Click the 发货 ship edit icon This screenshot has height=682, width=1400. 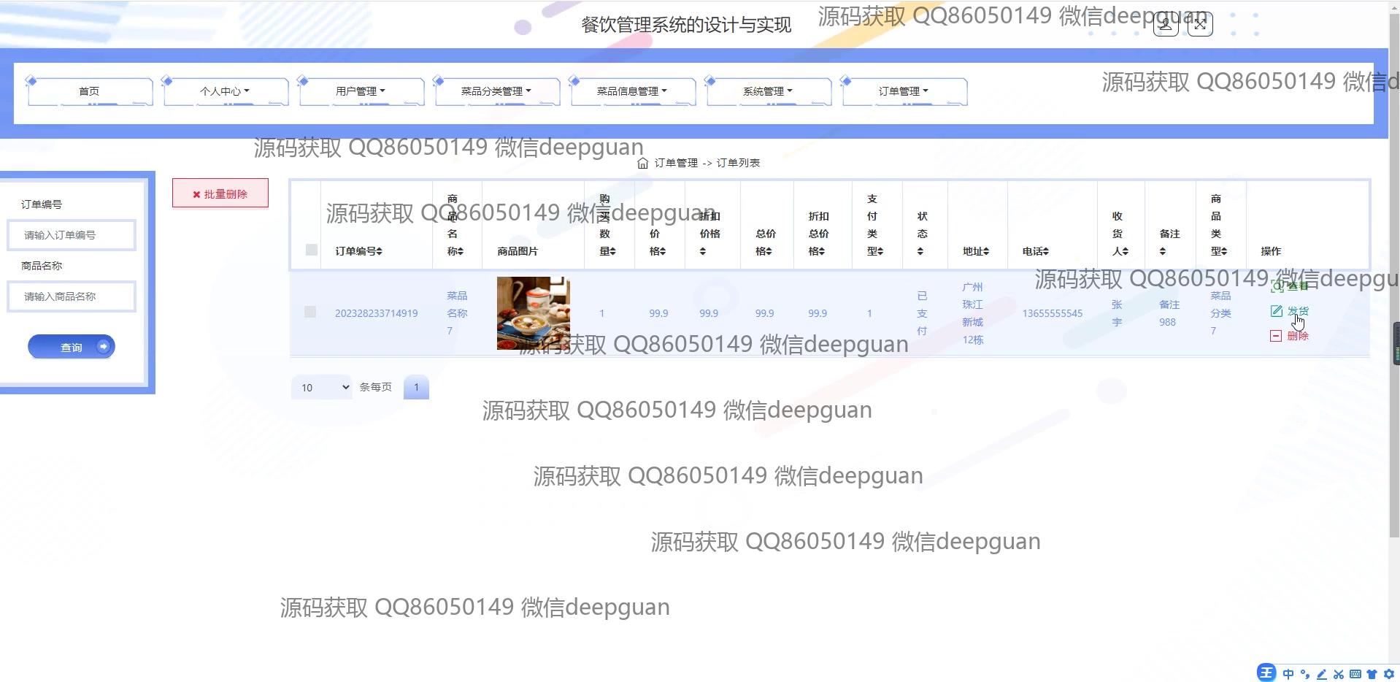click(1277, 311)
